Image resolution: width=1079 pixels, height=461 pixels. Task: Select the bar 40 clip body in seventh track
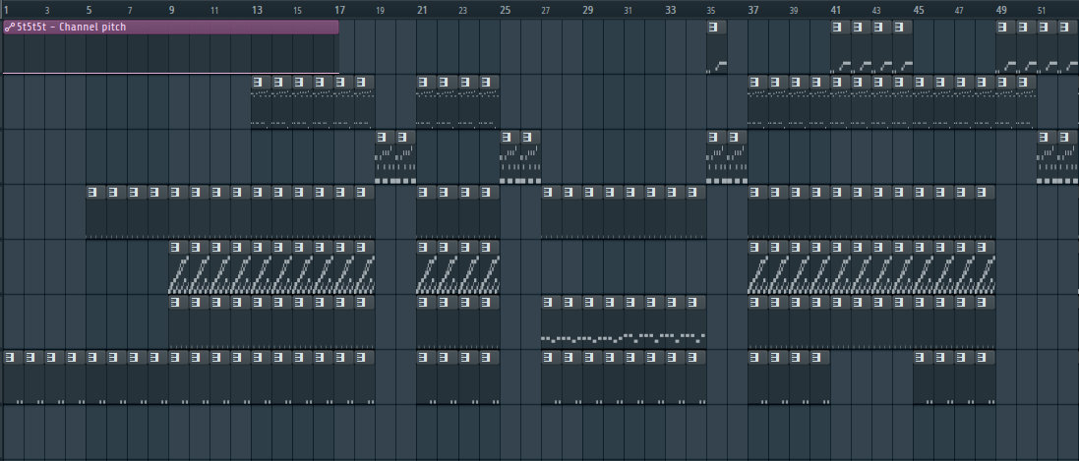point(819,384)
